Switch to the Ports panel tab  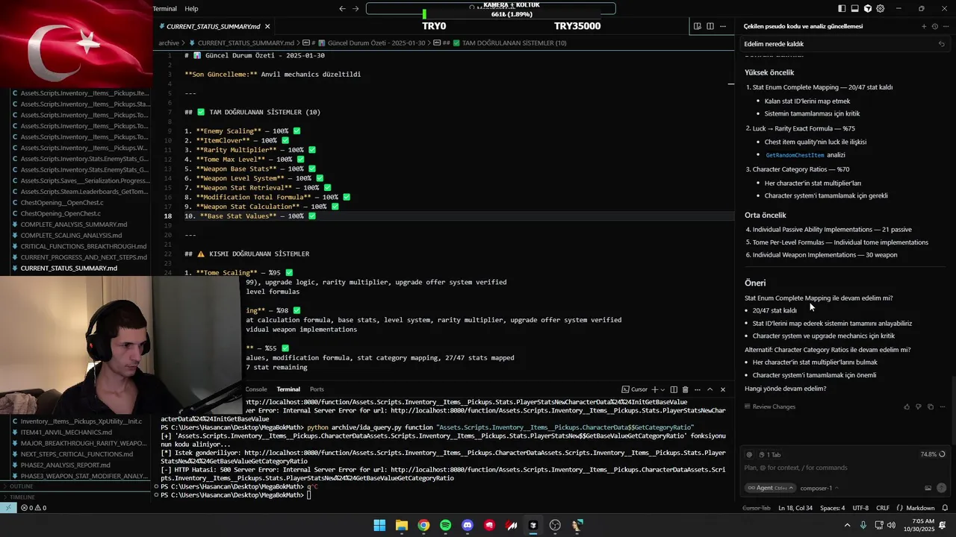click(x=317, y=389)
